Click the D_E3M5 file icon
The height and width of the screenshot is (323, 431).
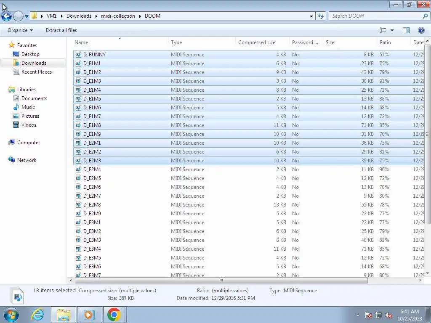point(78,258)
